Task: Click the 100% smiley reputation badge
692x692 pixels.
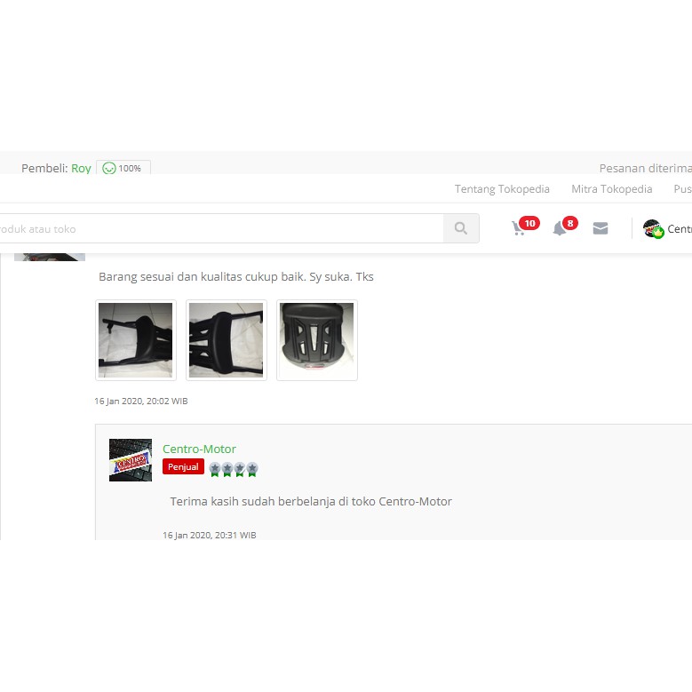Action: (123, 168)
